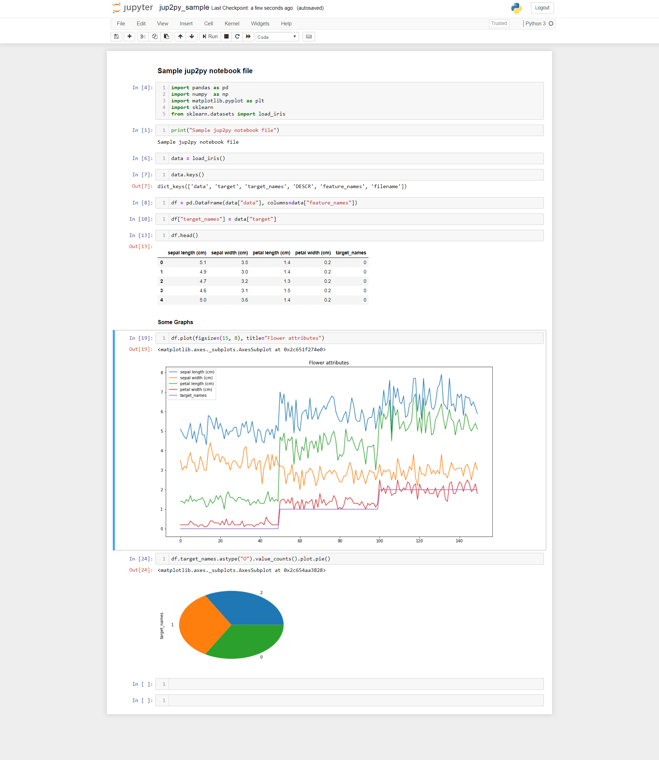
Task: Move the selected cell up
Action: 180,36
